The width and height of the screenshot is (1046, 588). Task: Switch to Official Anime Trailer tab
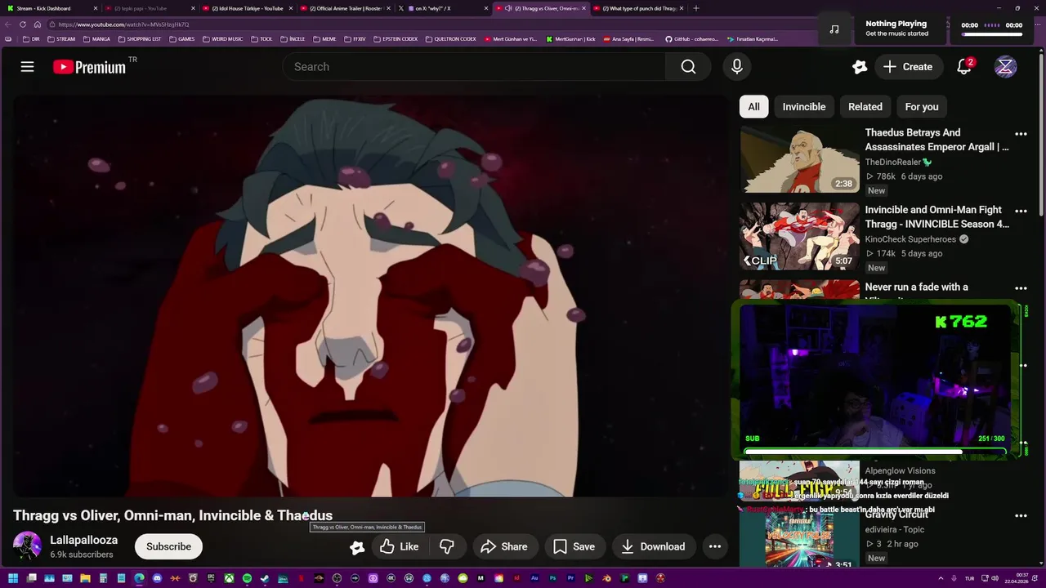[x=345, y=8]
